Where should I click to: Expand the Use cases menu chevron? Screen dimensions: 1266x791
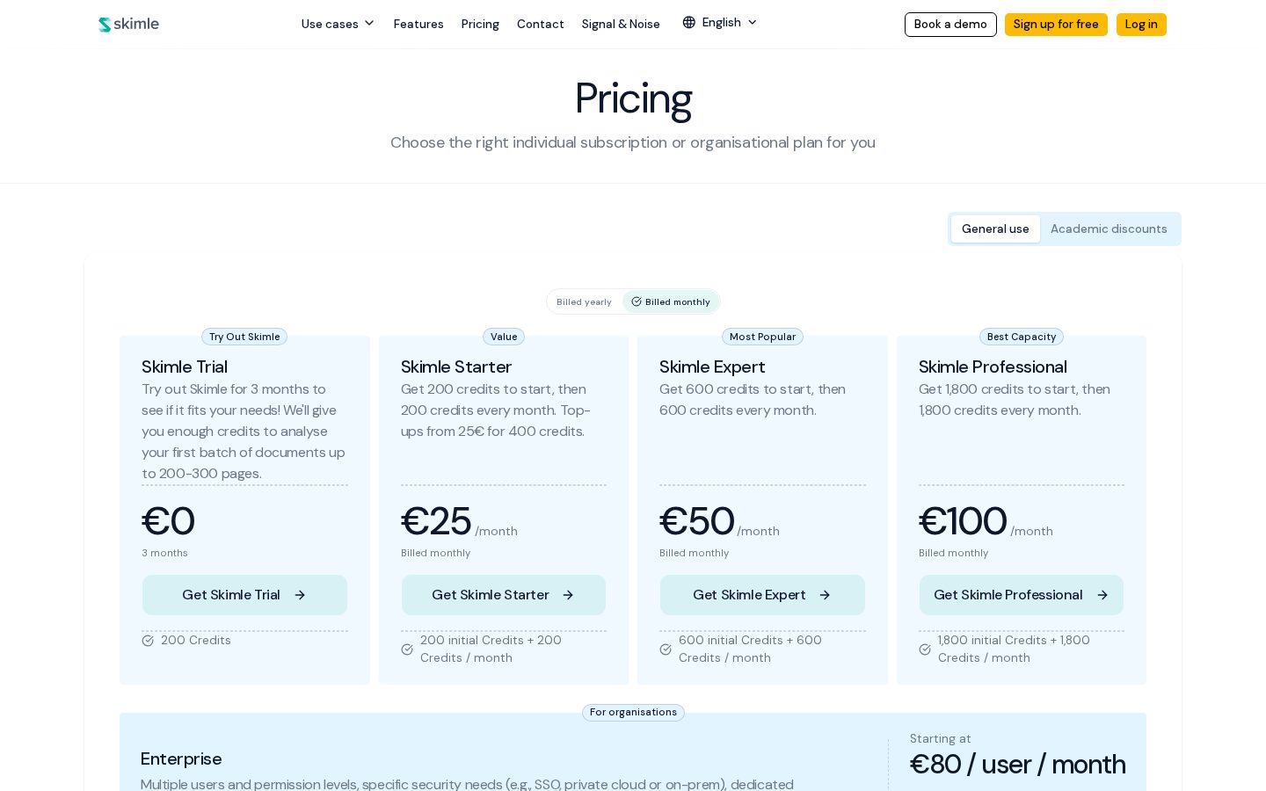(x=369, y=23)
